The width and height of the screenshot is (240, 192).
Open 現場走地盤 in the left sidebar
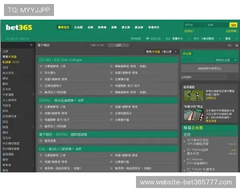9,57
